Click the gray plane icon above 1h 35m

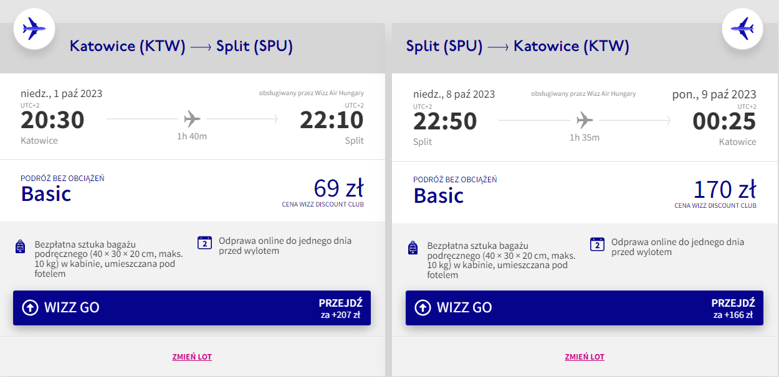[585, 119]
